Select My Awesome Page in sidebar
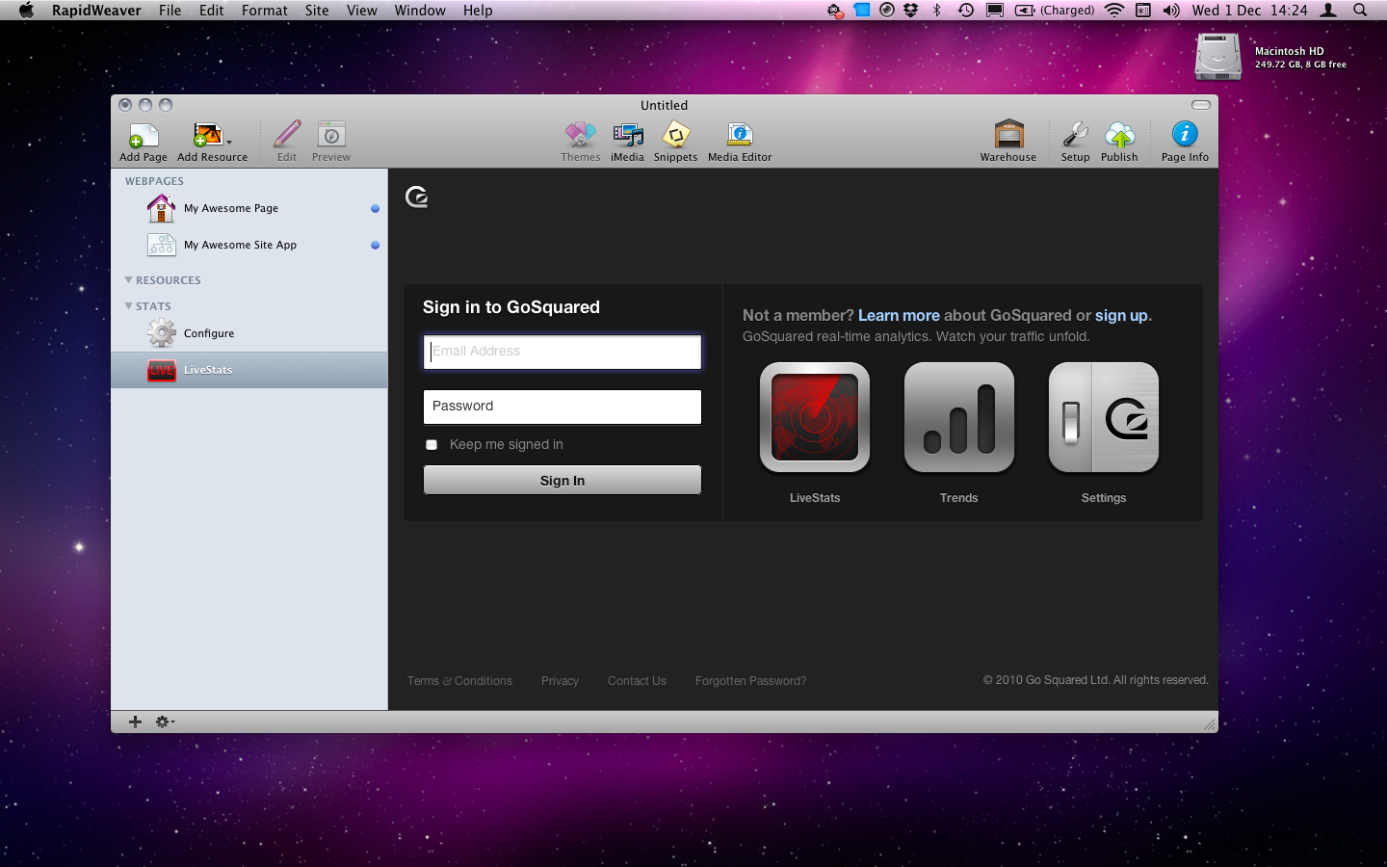This screenshot has width=1387, height=867. (x=249, y=208)
